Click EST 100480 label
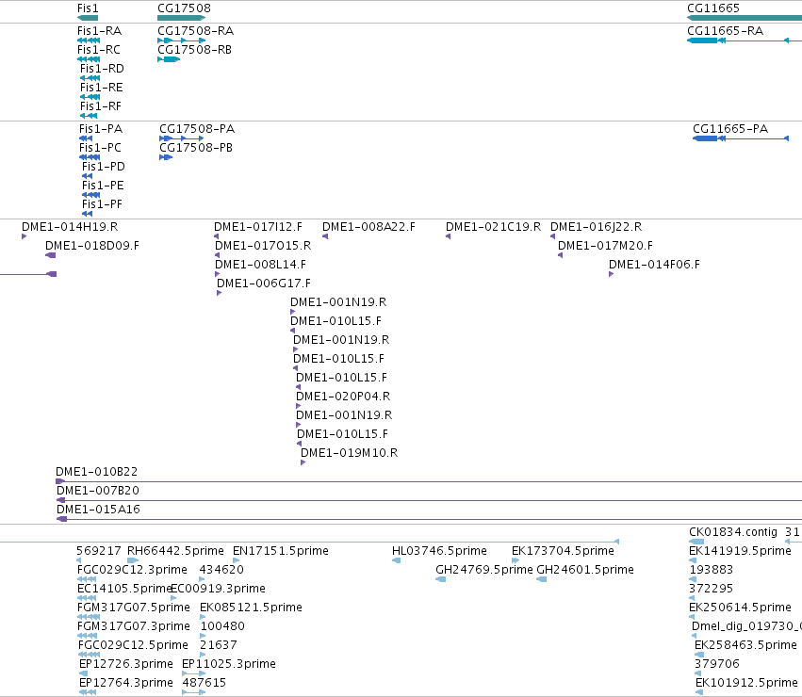 [x=222, y=627]
